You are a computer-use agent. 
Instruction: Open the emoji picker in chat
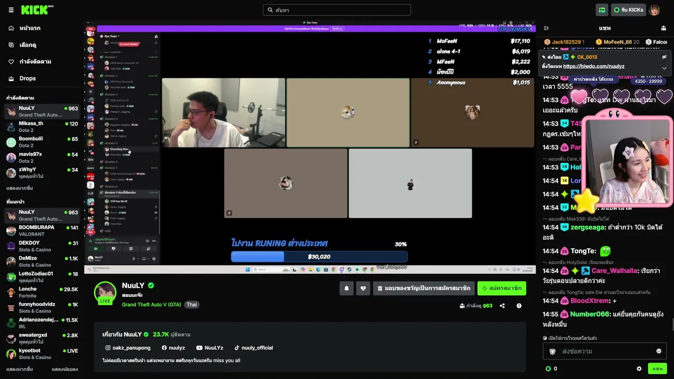click(x=659, y=351)
